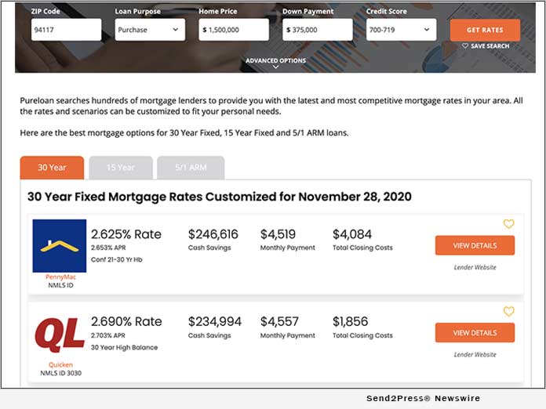Click the PennyMac lender logo
The height and width of the screenshot is (409, 546).
pos(60,245)
